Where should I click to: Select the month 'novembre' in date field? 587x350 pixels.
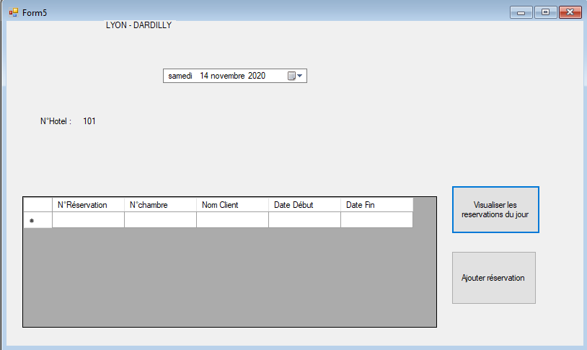(229, 76)
